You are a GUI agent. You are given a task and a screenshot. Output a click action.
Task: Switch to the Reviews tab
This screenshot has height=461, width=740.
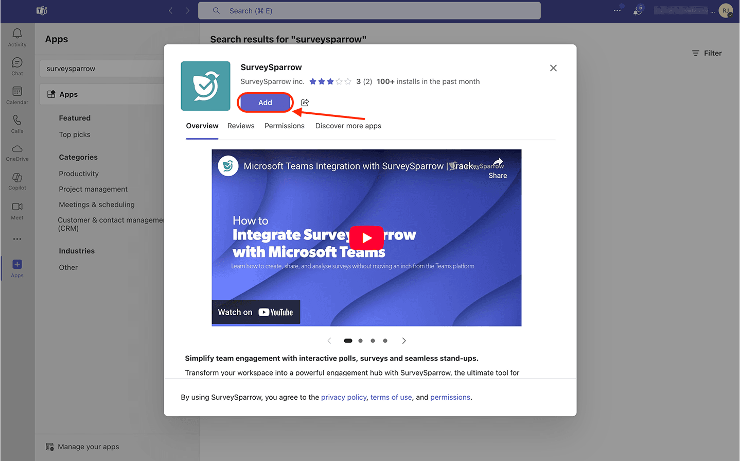point(241,126)
